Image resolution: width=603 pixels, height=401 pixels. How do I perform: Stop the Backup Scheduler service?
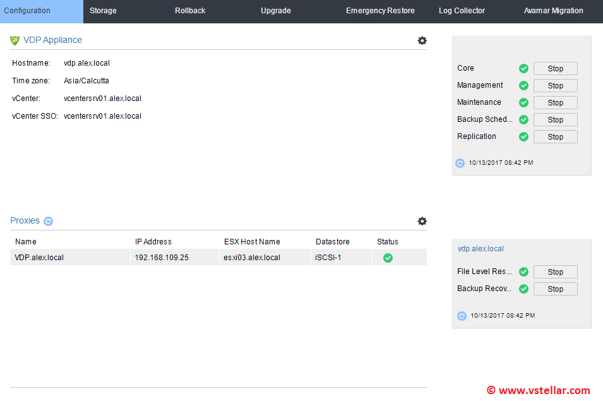click(x=555, y=120)
